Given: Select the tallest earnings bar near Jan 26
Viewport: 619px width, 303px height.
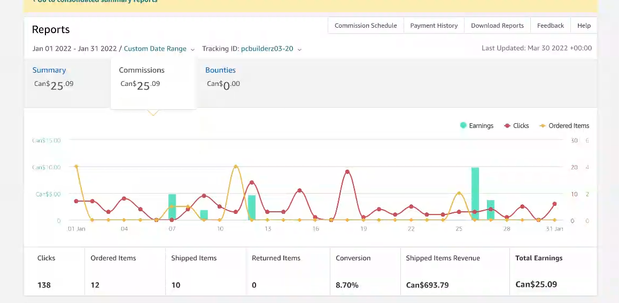Looking at the screenshot, I should [x=475, y=194].
